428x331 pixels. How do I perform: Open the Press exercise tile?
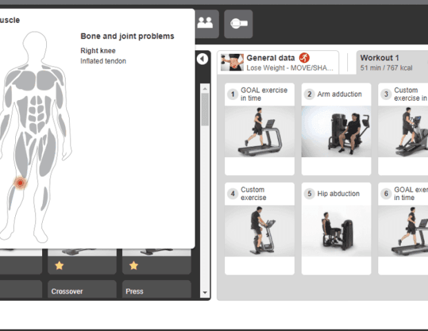click(x=157, y=290)
